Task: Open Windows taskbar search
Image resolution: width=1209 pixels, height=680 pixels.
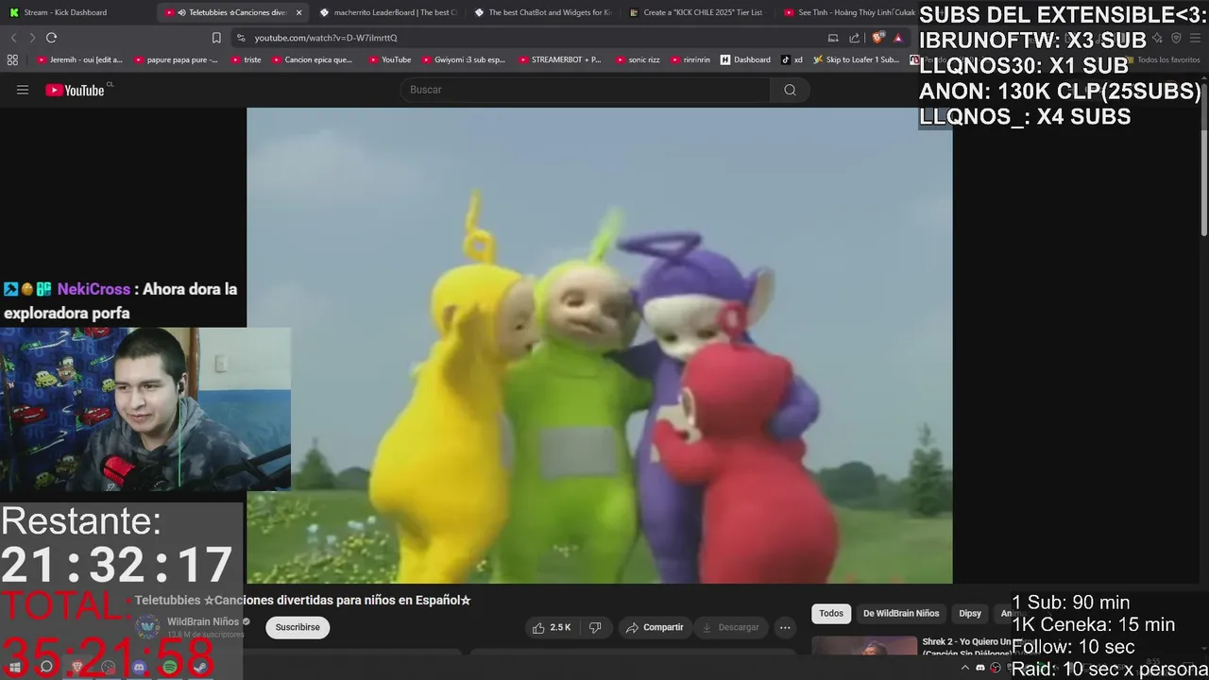Action: click(x=46, y=667)
